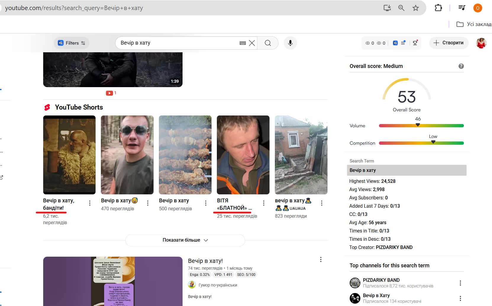This screenshot has width=492, height=306.
Task: Open title link "Вечір в хату, бандіти!"
Action: pyautogui.click(x=59, y=204)
